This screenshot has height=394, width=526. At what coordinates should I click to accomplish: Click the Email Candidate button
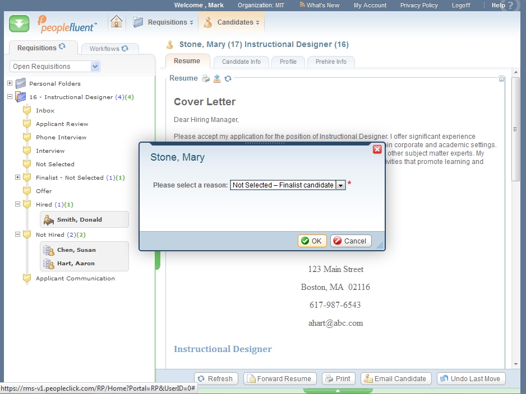click(396, 379)
